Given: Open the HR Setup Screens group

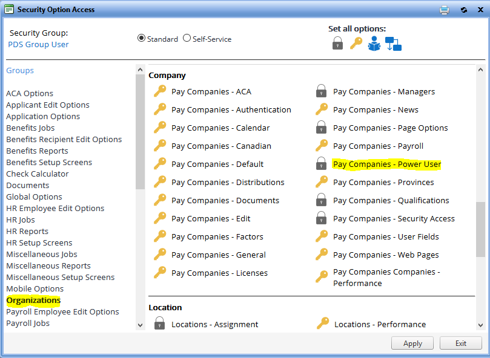Looking at the screenshot, I should point(39,242).
